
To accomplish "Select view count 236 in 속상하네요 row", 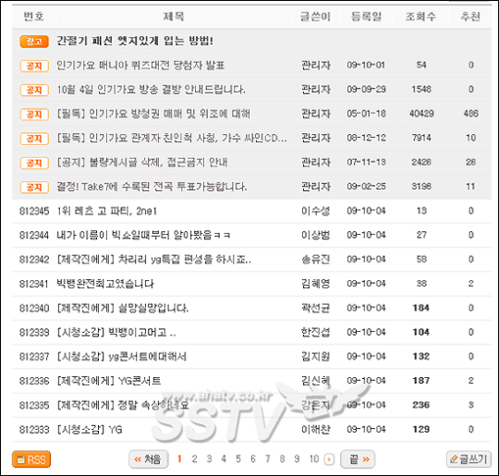I will [421, 405].
